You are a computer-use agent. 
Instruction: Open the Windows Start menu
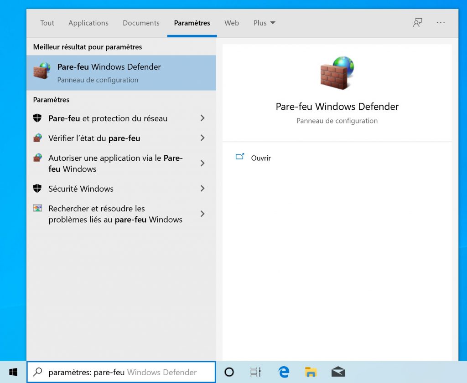[x=13, y=372]
